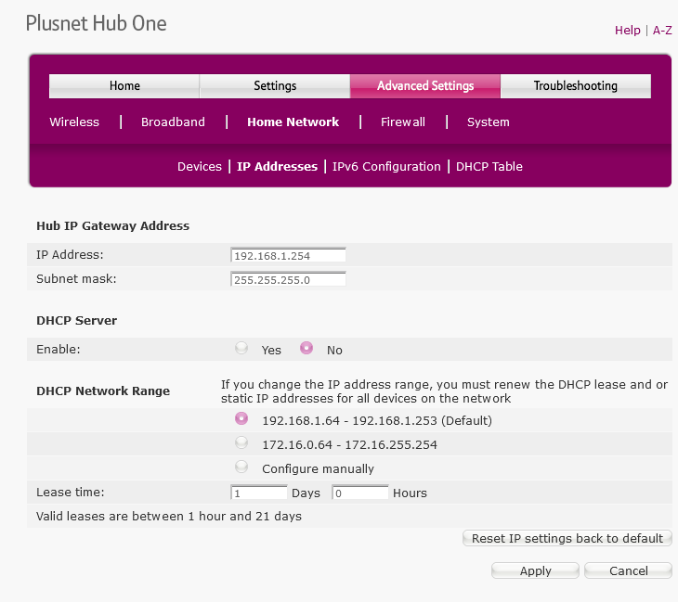The width and height of the screenshot is (678, 602).
Task: Click the Hub IP Address field
Action: (288, 255)
